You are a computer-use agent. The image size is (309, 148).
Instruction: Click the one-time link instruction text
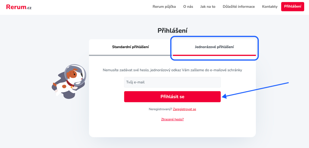tap(172, 70)
